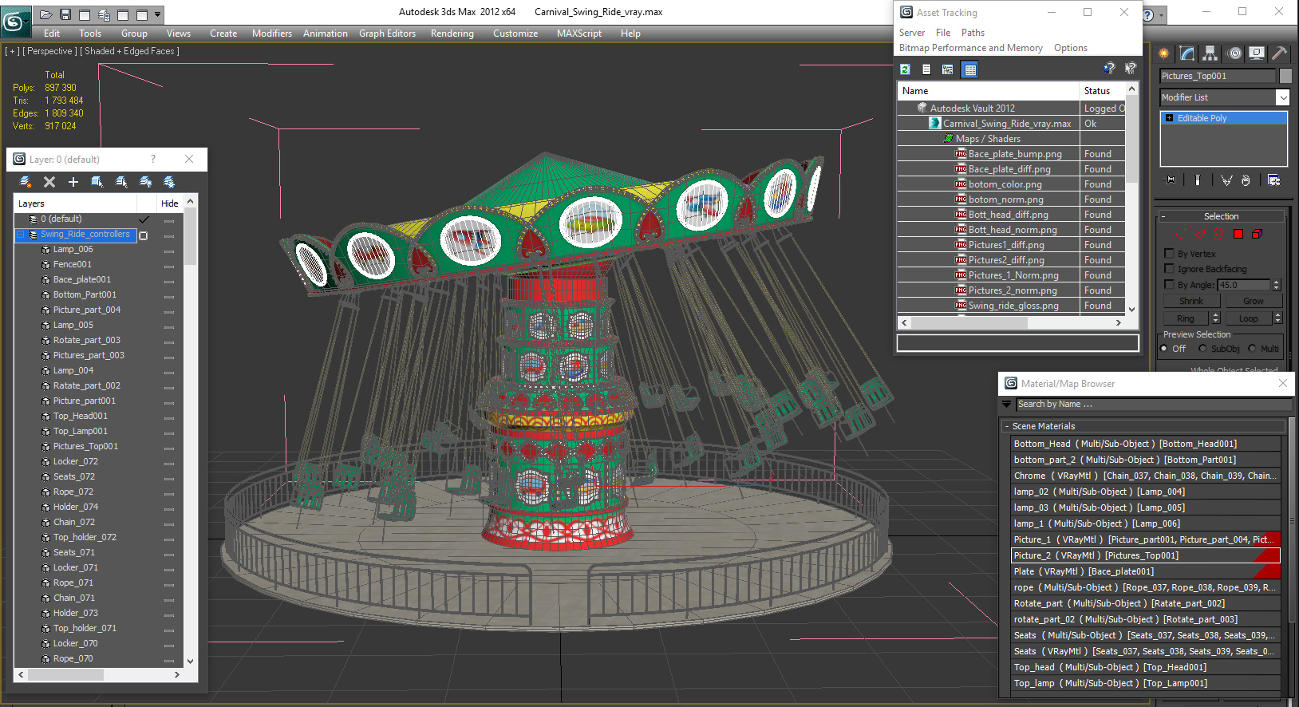This screenshot has height=707, width=1299.
Task: Collapse Scene Materials group
Action: coord(1007,426)
